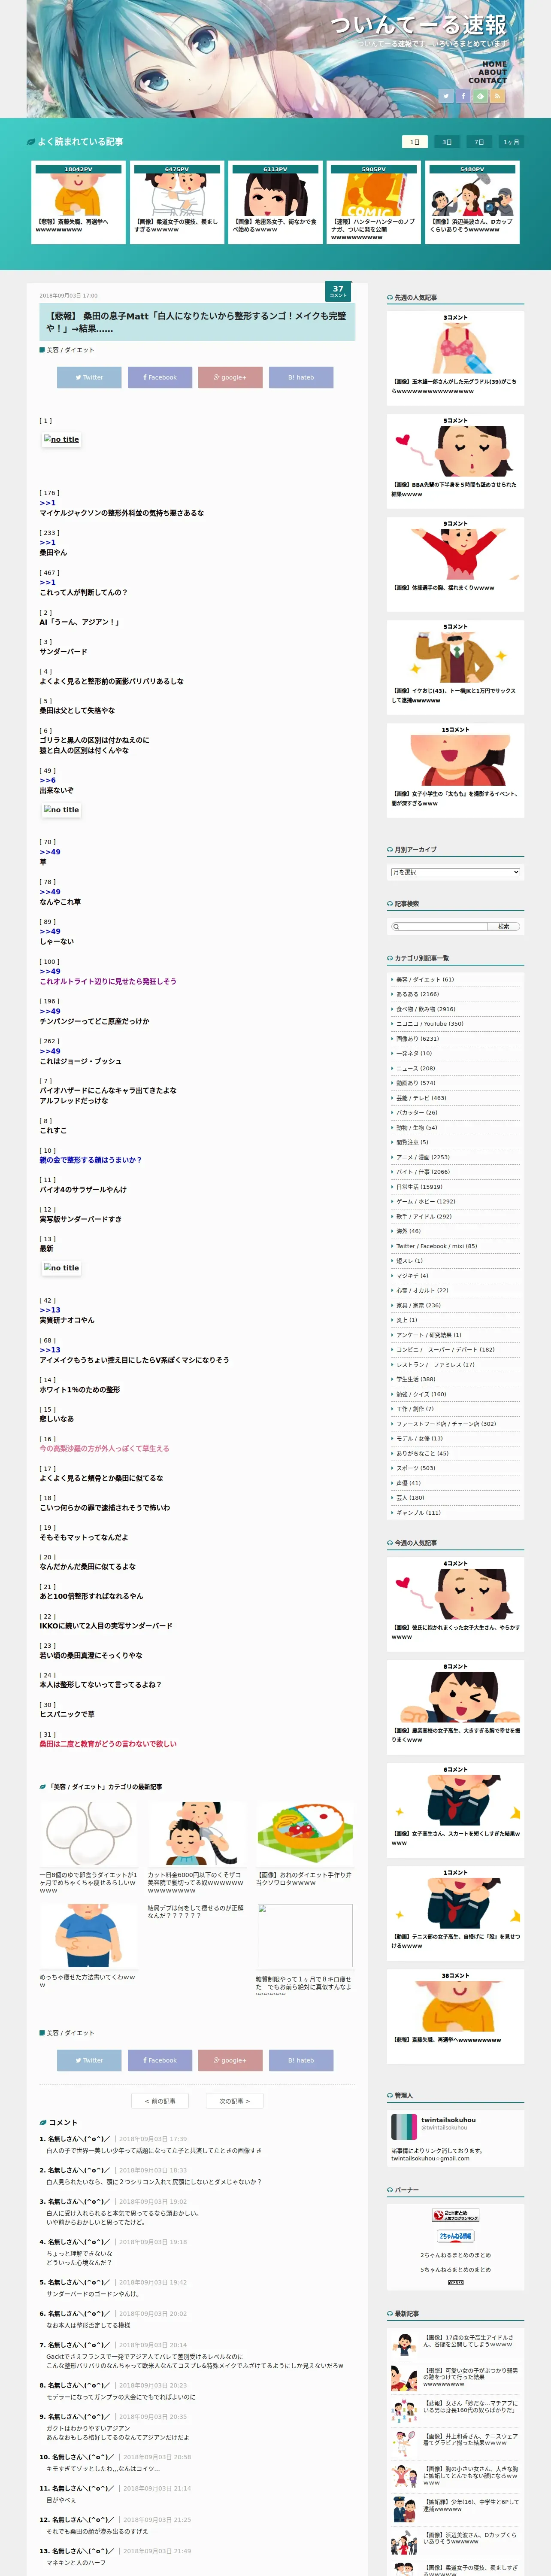The image size is (551, 2576).
Task: Click the bottom B! hateb share button
Action: pyautogui.click(x=301, y=2060)
